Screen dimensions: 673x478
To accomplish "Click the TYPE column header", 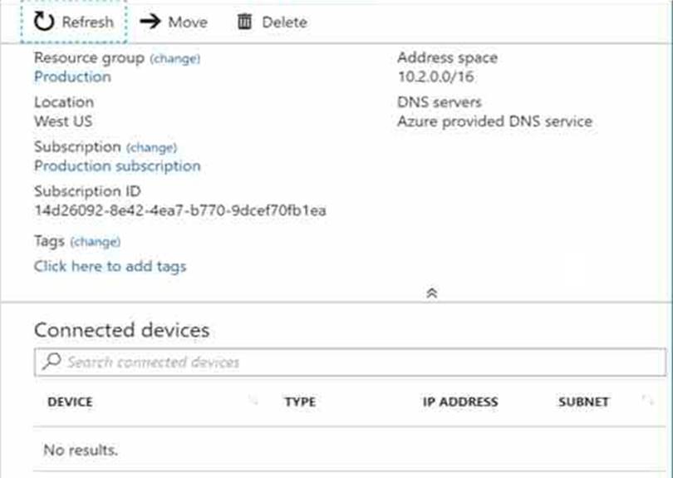I will click(x=300, y=402).
